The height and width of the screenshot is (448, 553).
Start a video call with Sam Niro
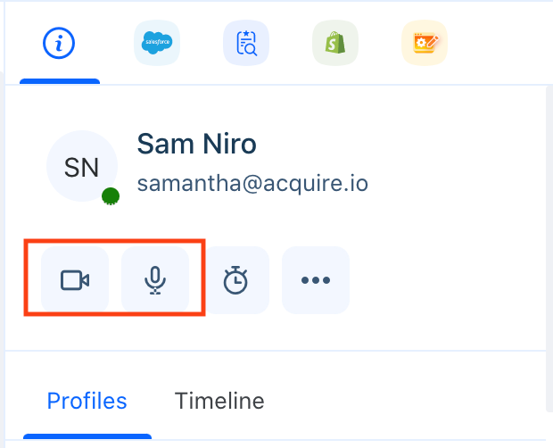tap(75, 280)
